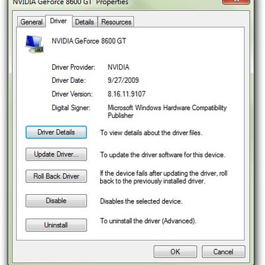Viewport: 265px width, 265px height.
Task: Uninstall the driver
Action: pos(56,225)
